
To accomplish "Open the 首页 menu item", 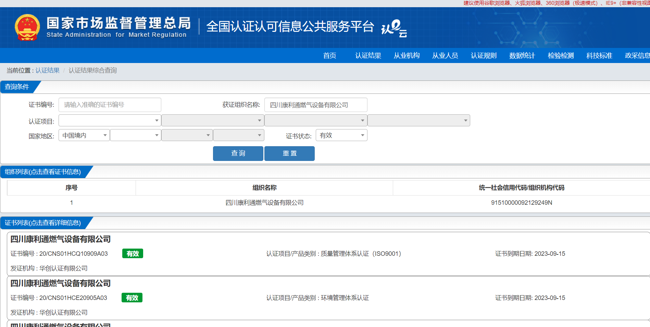I will click(329, 55).
